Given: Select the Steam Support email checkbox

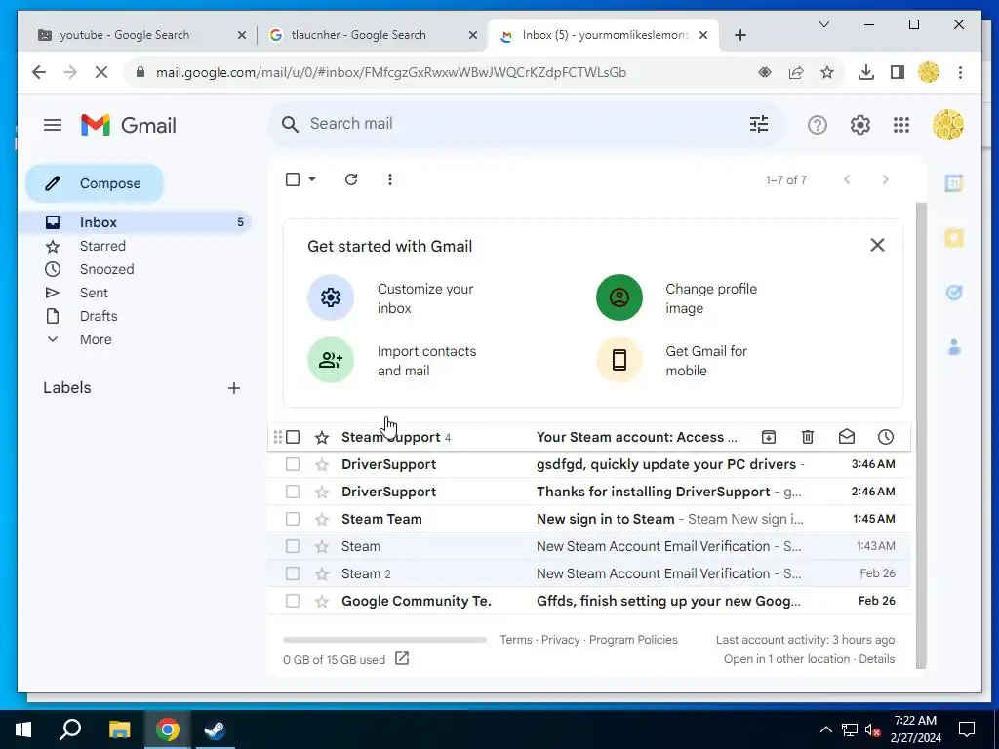Looking at the screenshot, I should point(293,437).
